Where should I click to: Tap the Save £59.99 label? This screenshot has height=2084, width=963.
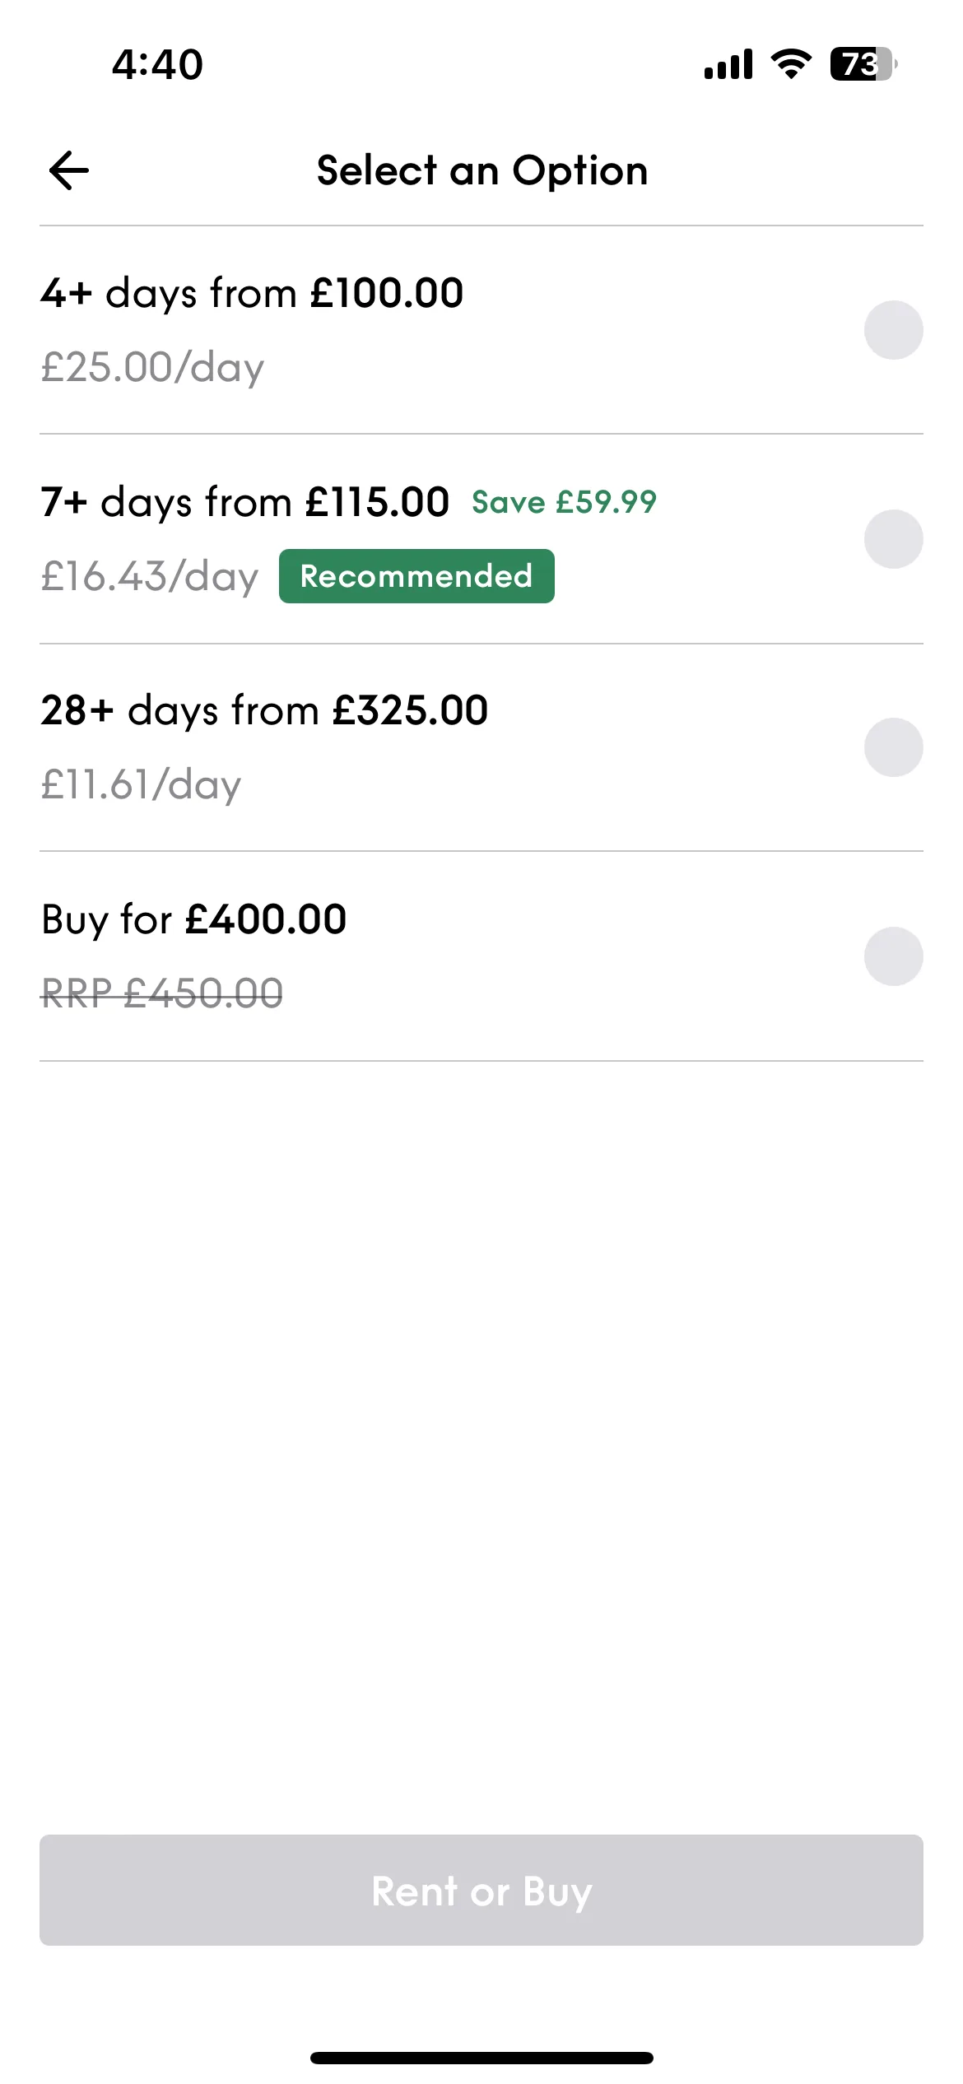(564, 502)
